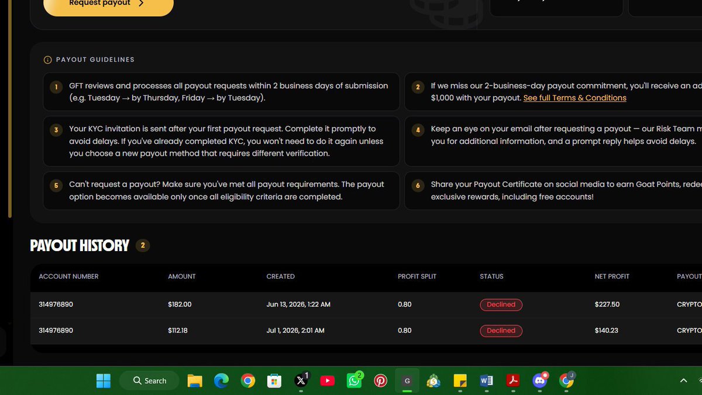Select account number in the Jun 13 payout row

pos(56,305)
